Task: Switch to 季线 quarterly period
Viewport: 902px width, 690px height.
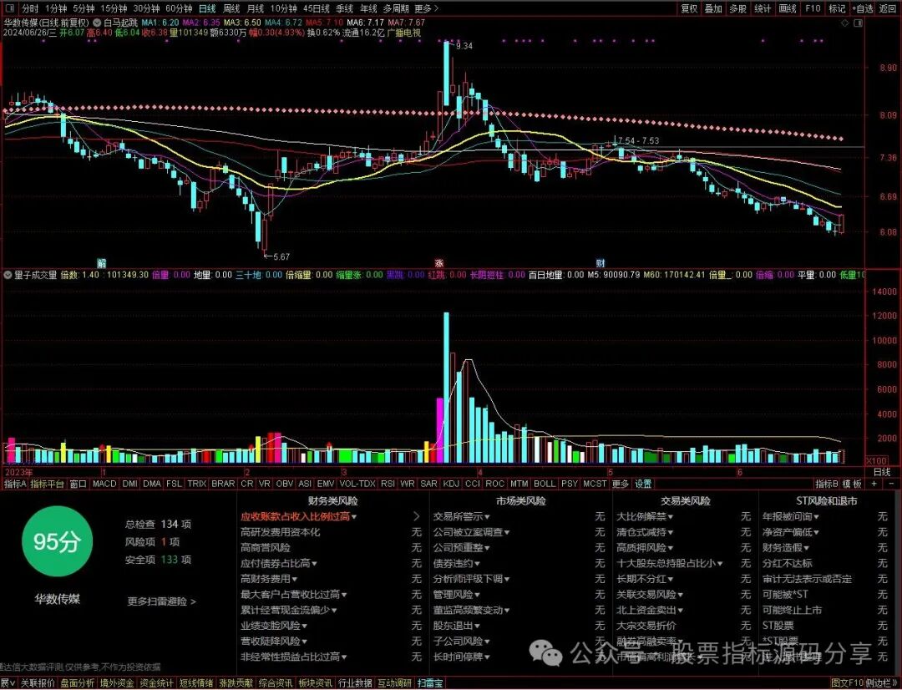Action: coord(345,8)
